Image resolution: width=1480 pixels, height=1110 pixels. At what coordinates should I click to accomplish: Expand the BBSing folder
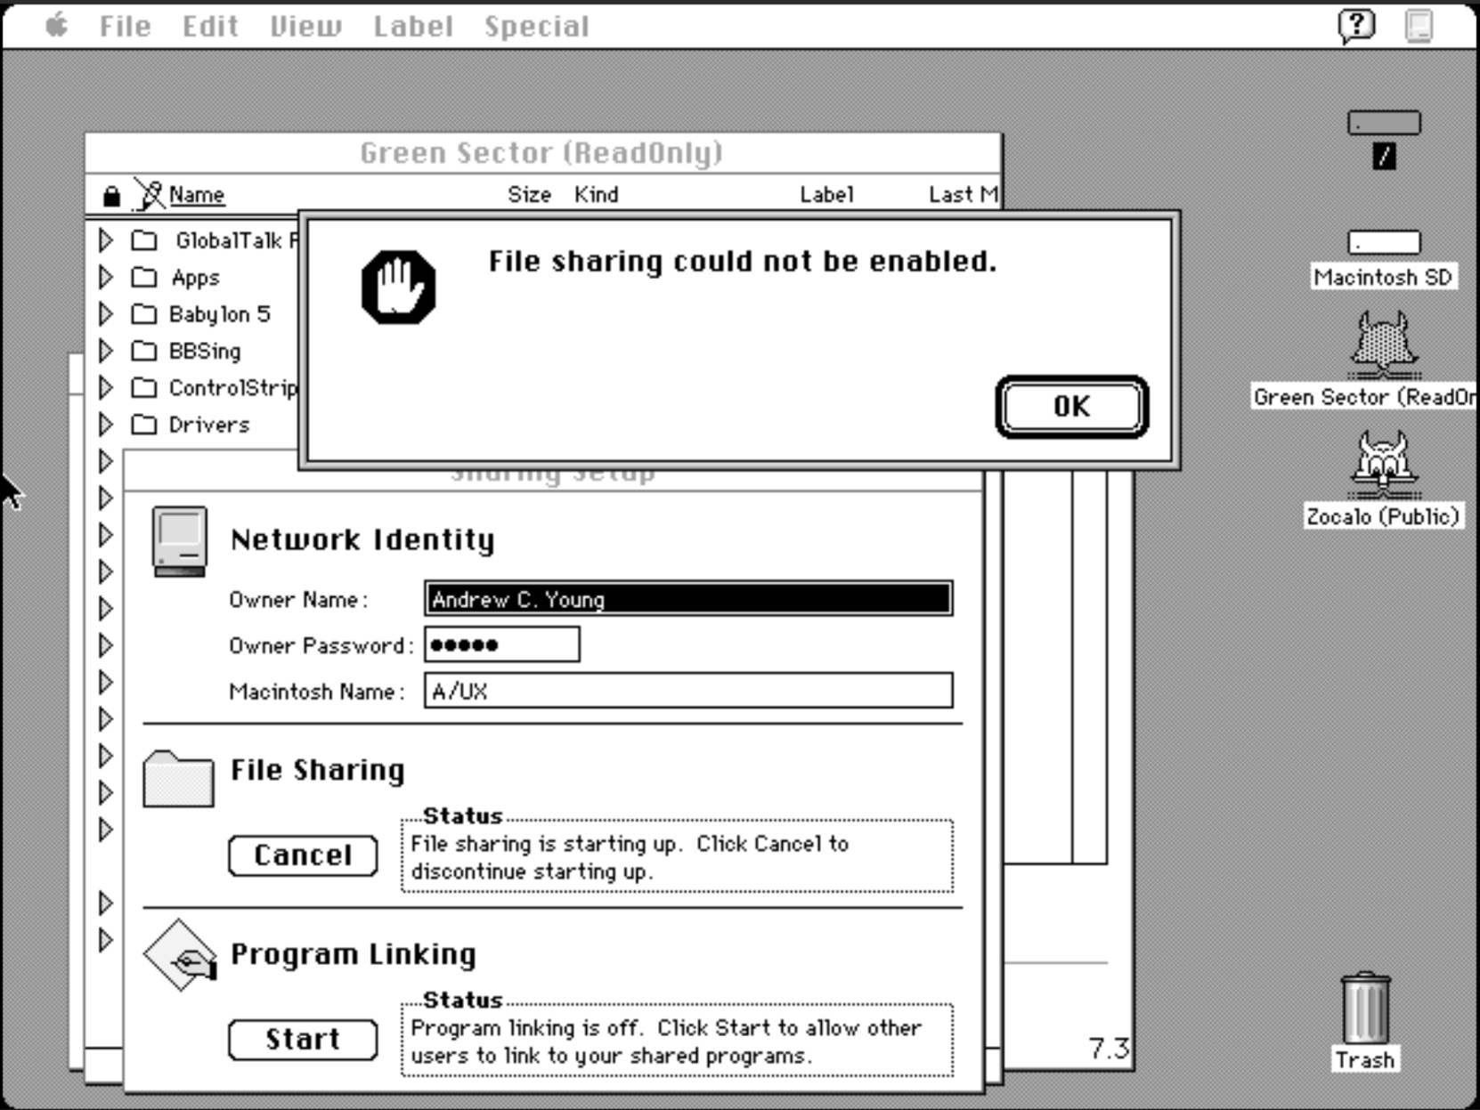105,351
